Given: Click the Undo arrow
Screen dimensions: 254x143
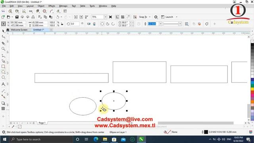Looking at the screenshot, I should click(58, 17).
